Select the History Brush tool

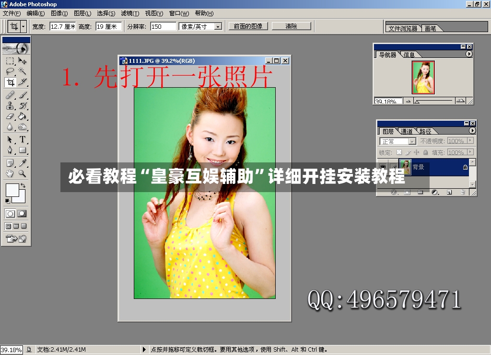coord(22,105)
